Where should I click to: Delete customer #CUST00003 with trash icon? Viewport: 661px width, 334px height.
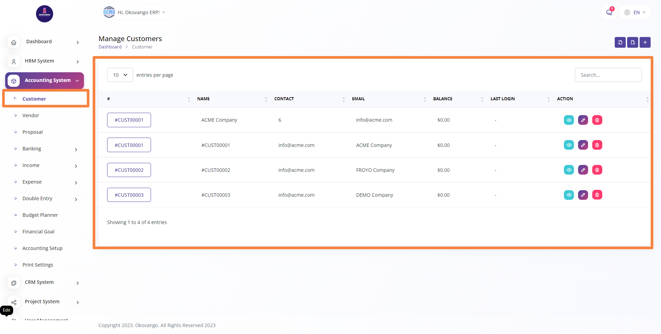click(x=597, y=195)
